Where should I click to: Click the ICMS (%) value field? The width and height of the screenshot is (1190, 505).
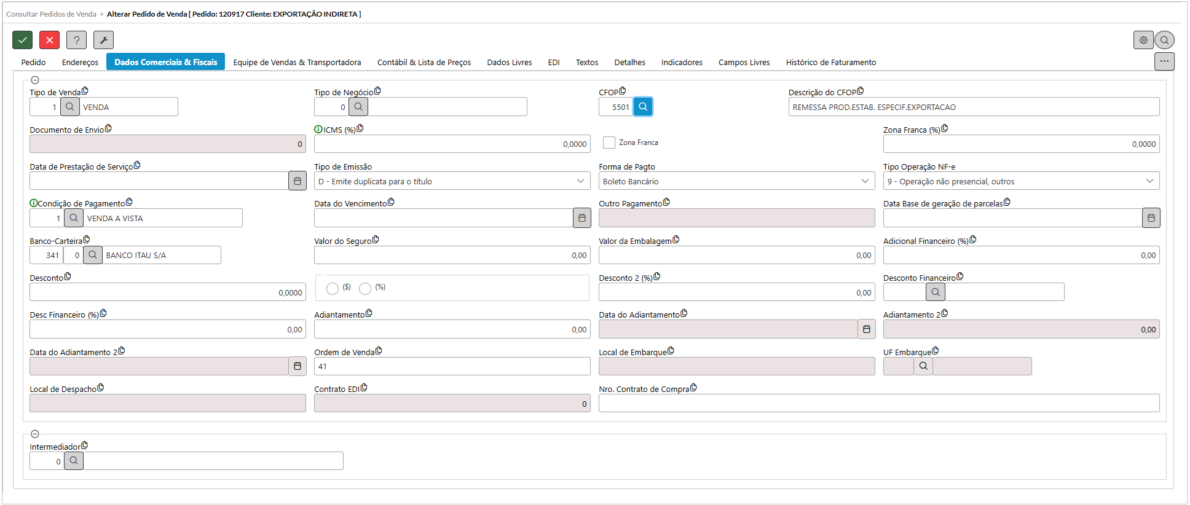coord(452,144)
